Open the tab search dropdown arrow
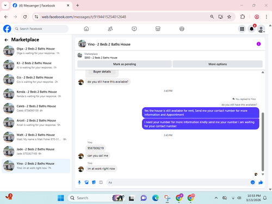 click(5, 5)
